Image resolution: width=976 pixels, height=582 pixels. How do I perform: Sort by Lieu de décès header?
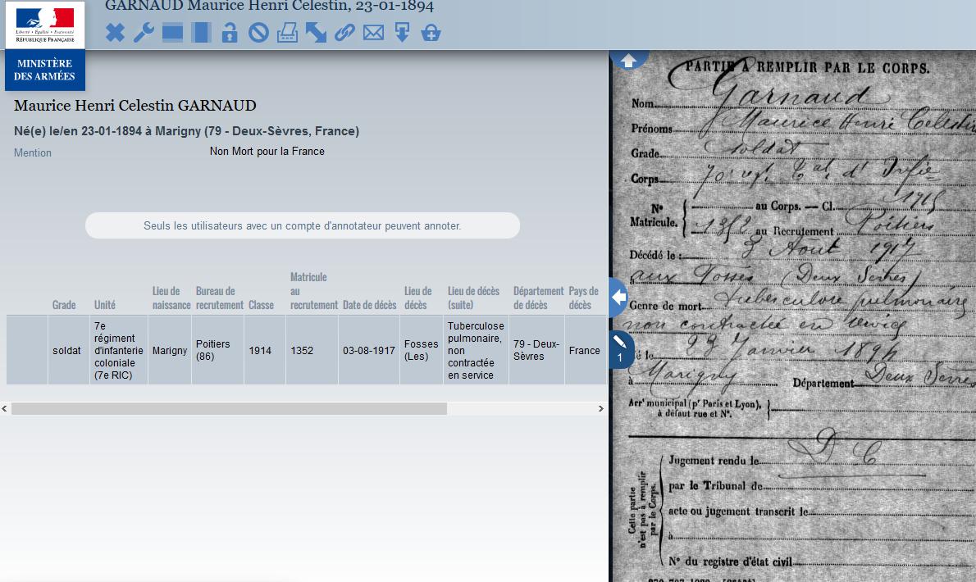click(417, 298)
